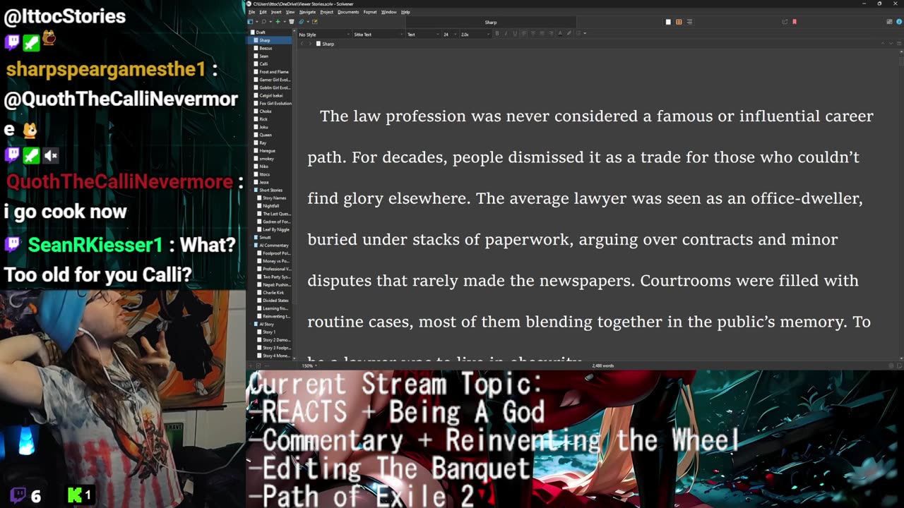The width and height of the screenshot is (904, 508).
Task: Switch to Corkboard view mode icon
Action: (x=679, y=22)
